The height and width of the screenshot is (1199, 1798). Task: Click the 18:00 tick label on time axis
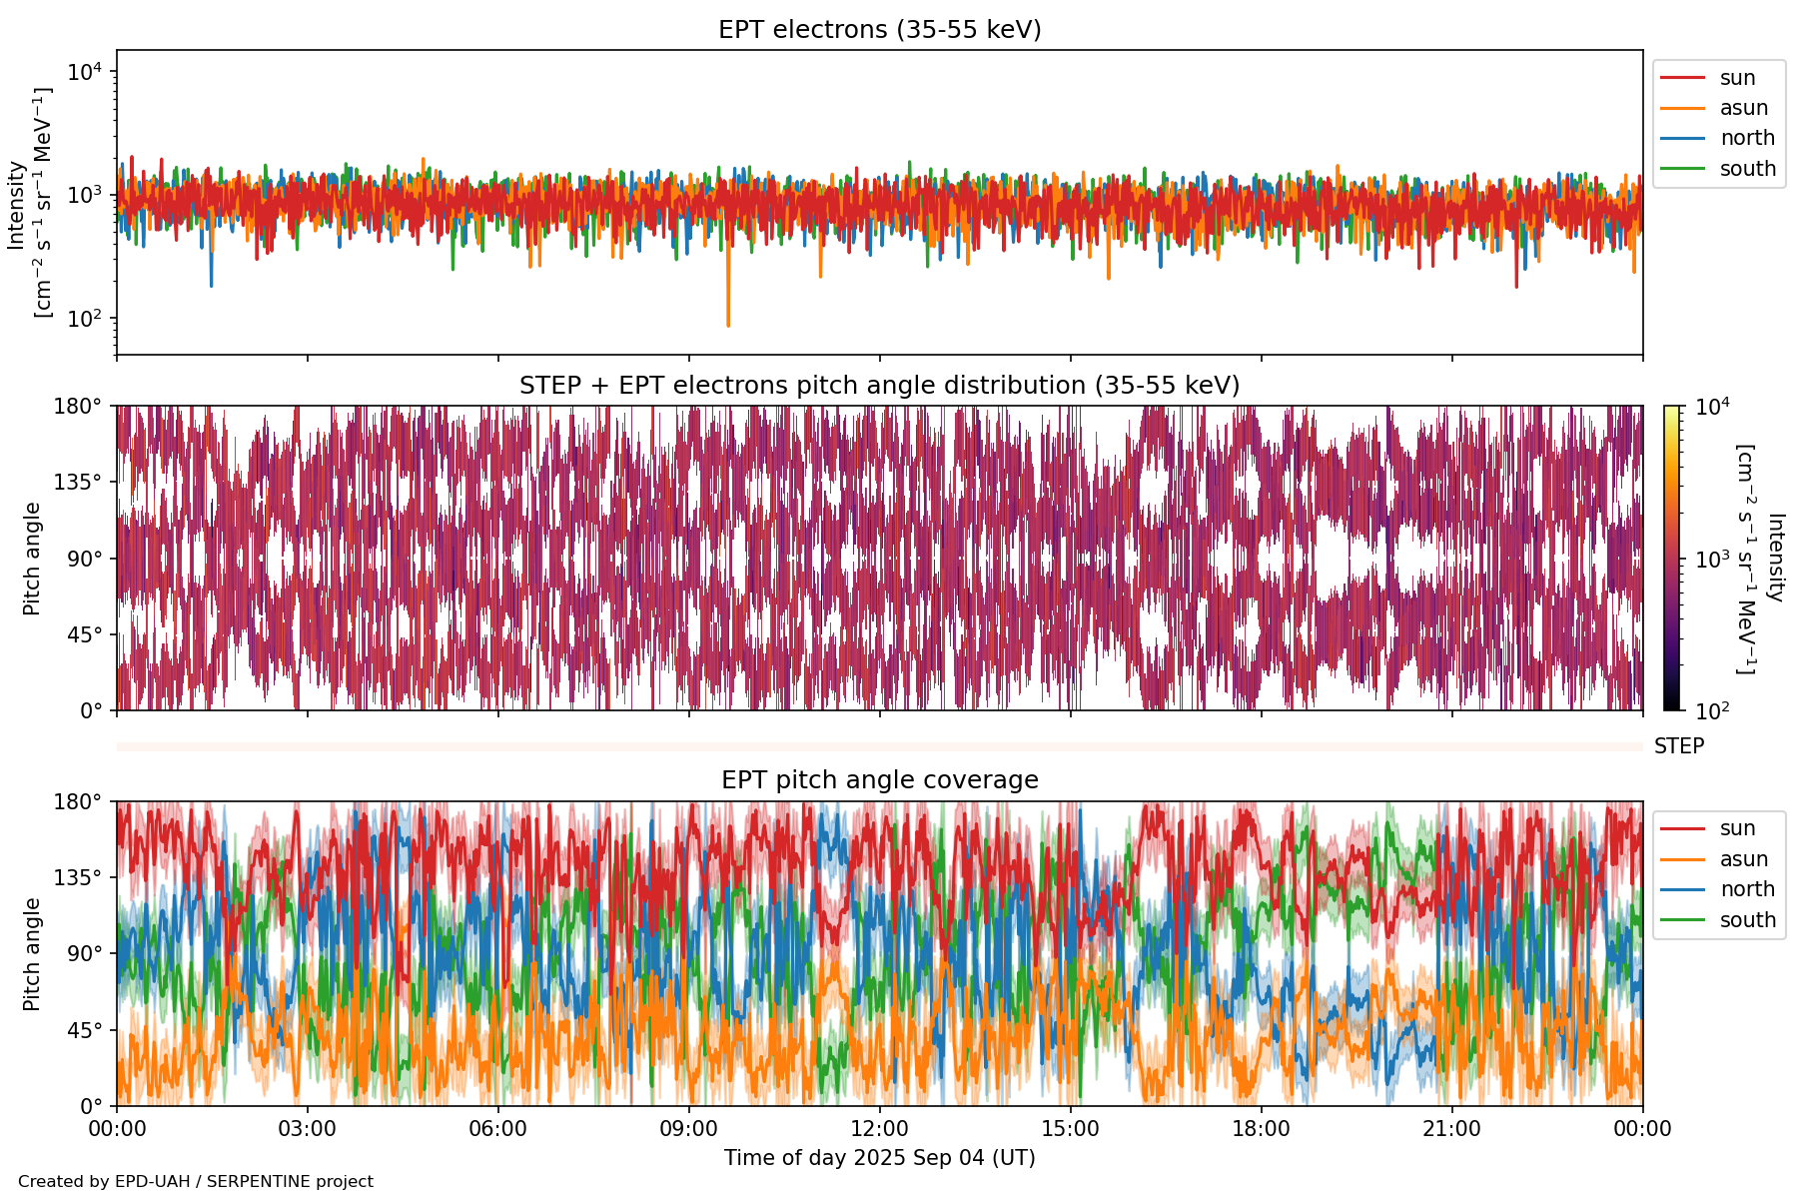coord(1261,1129)
